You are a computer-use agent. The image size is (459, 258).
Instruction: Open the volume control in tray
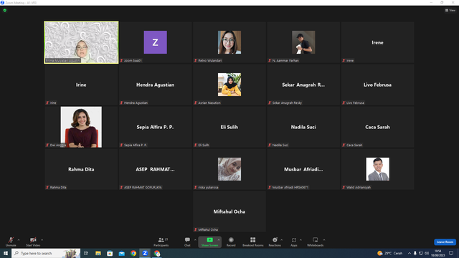[x=427, y=253]
